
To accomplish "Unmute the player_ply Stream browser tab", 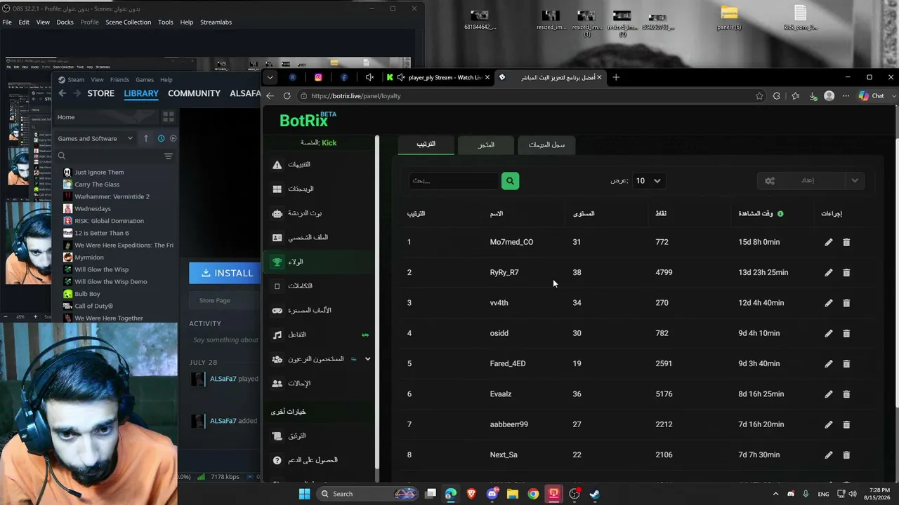I will point(400,77).
